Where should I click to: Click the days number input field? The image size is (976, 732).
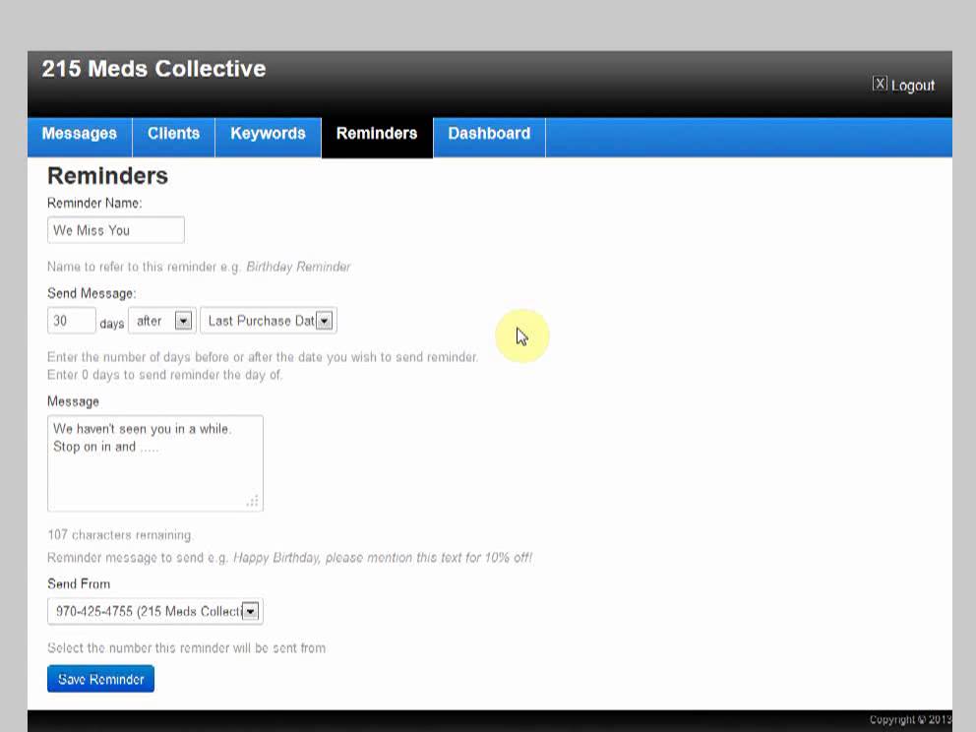click(71, 321)
